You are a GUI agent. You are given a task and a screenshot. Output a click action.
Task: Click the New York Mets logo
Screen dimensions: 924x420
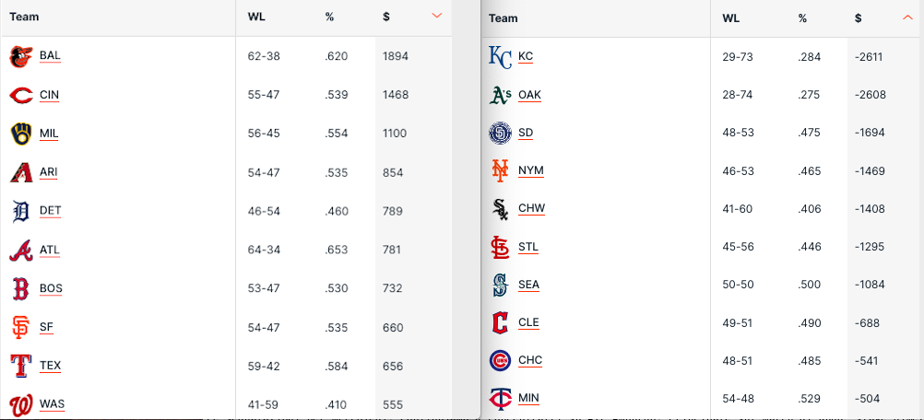(x=500, y=171)
